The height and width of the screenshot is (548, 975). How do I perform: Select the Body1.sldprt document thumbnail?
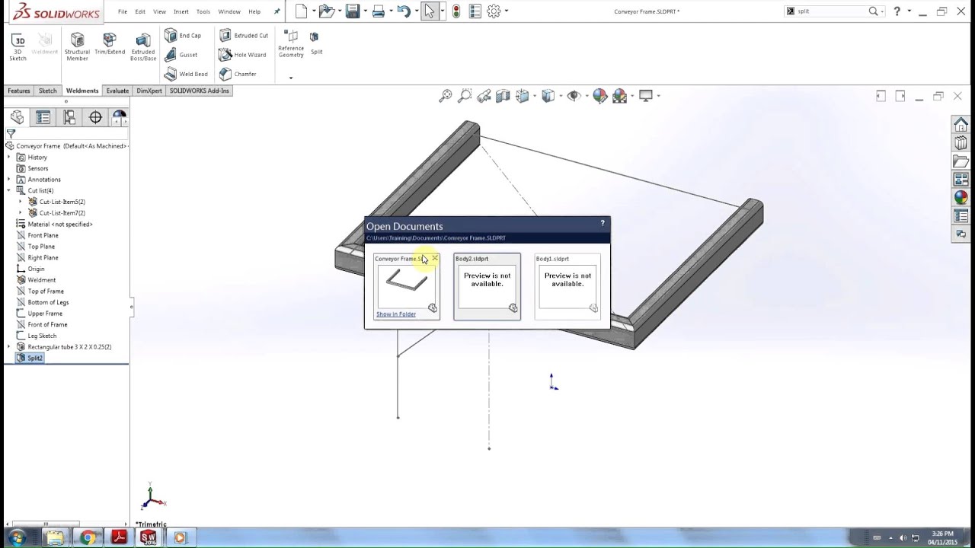pos(567,286)
